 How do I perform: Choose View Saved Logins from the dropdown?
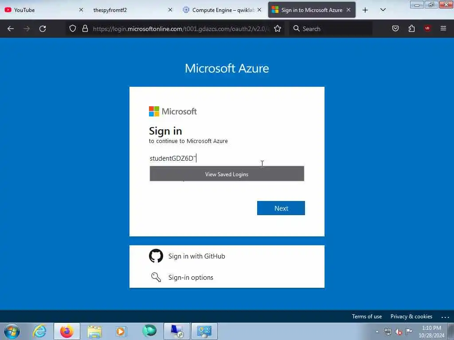(x=227, y=174)
